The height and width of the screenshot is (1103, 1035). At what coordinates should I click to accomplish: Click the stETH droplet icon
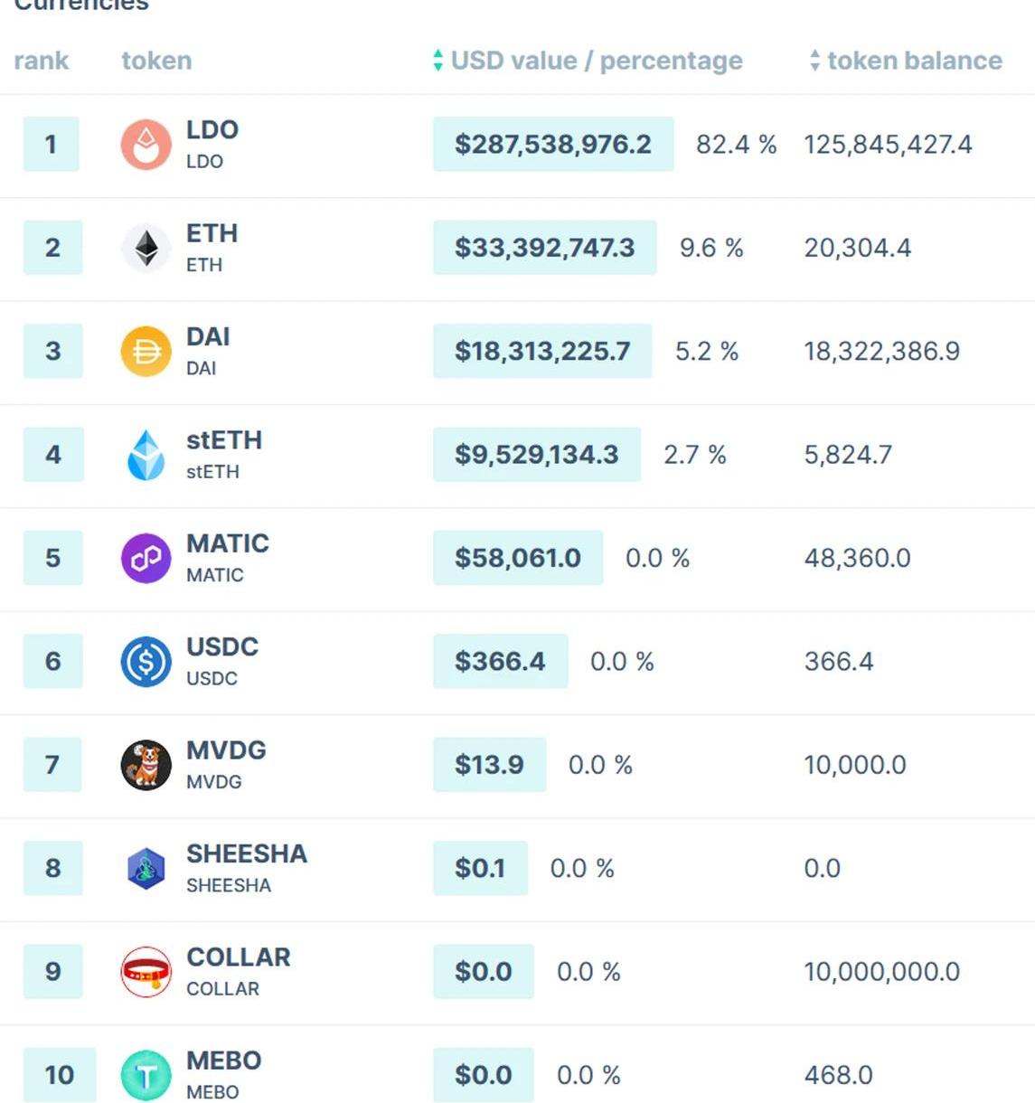click(146, 455)
